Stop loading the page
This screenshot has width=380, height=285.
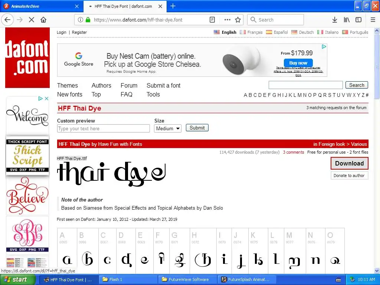click(x=32, y=20)
